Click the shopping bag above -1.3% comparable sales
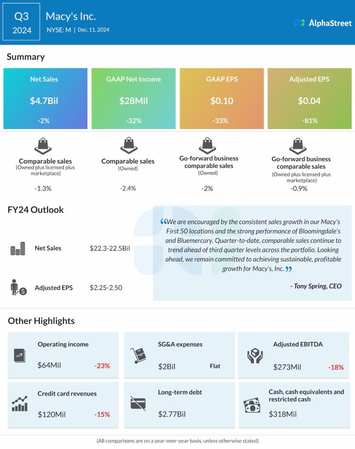 (43, 145)
